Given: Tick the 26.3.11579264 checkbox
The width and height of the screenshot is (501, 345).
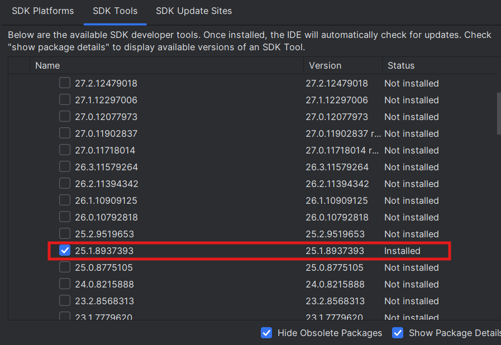Looking at the screenshot, I should [65, 167].
